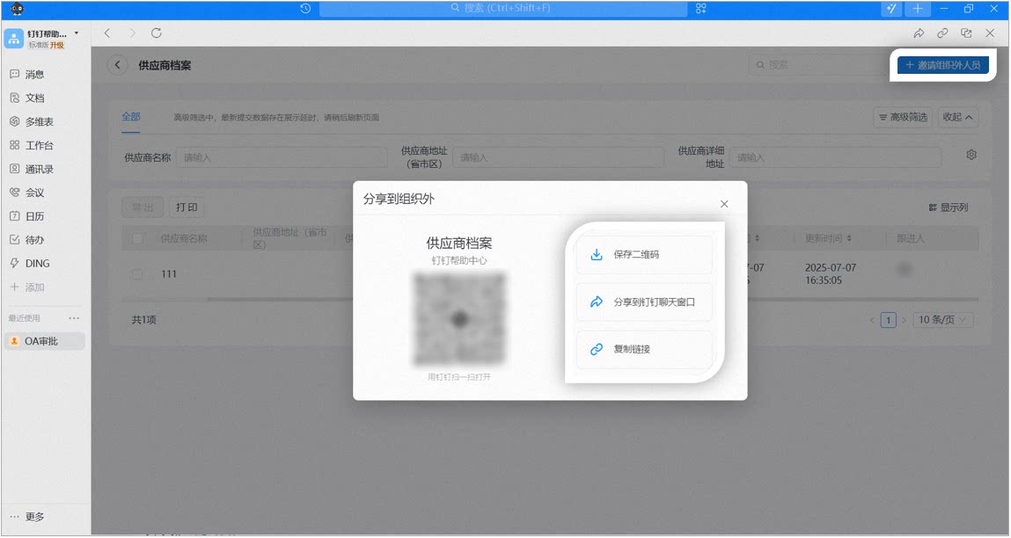Click 保存二维码 in the dialog
This screenshot has width=1011, height=538.
[644, 255]
